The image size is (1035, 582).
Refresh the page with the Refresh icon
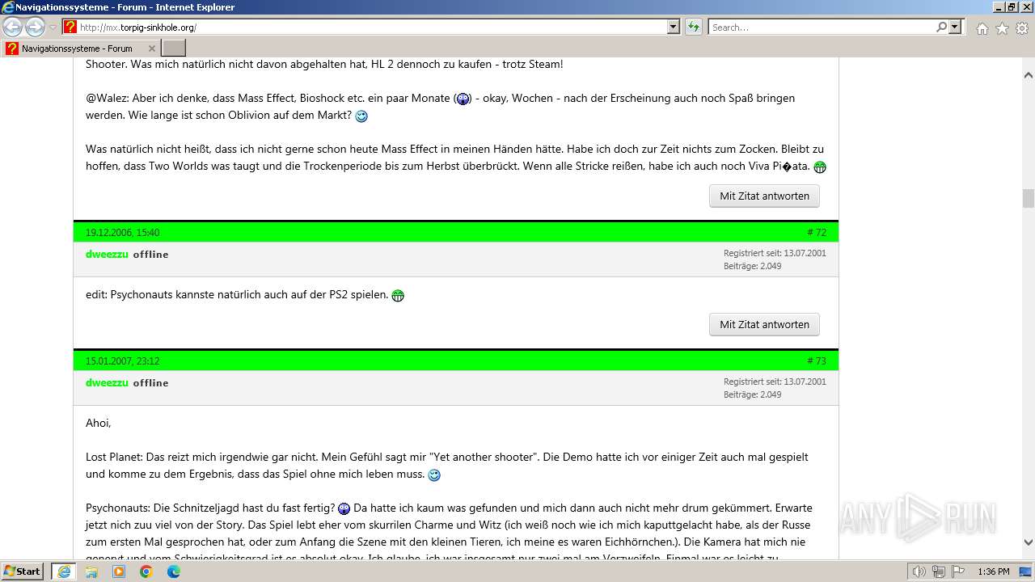click(x=694, y=27)
